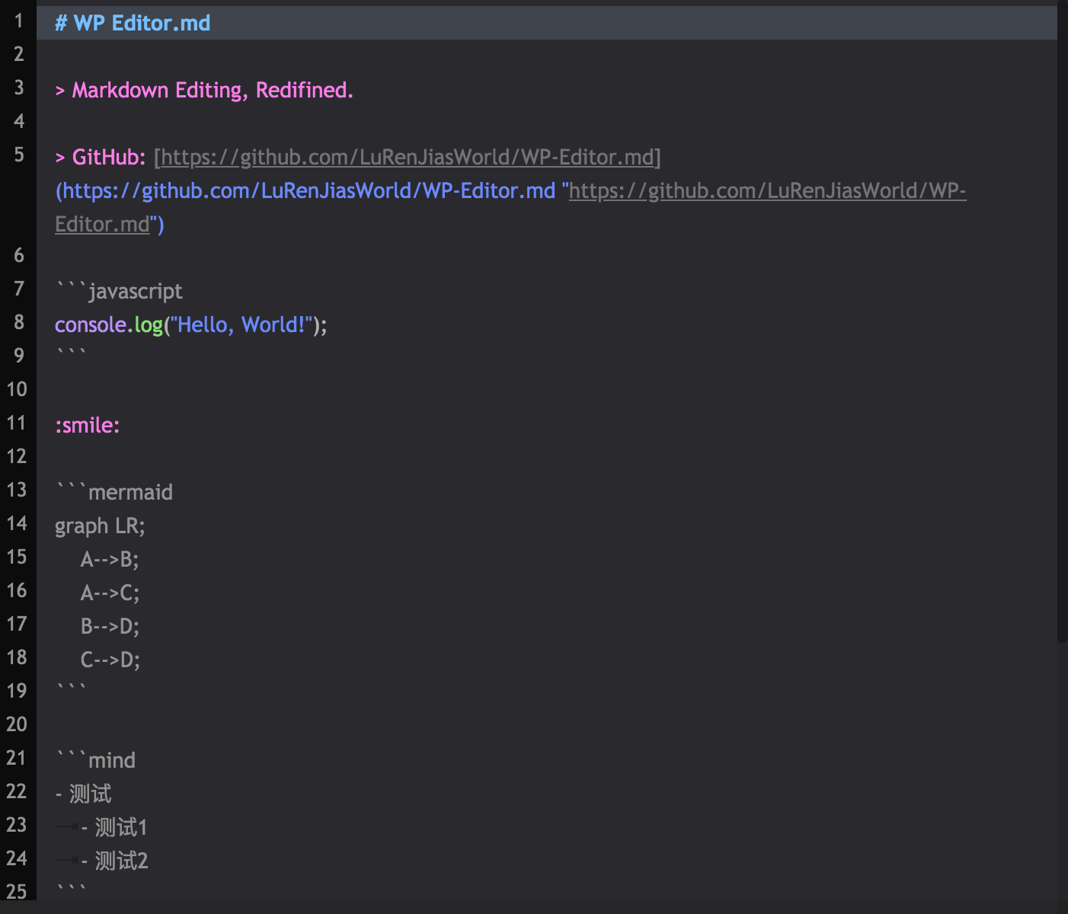Click line number 11 in the gutter
Screen dimensions: 1068x914
[17, 423]
